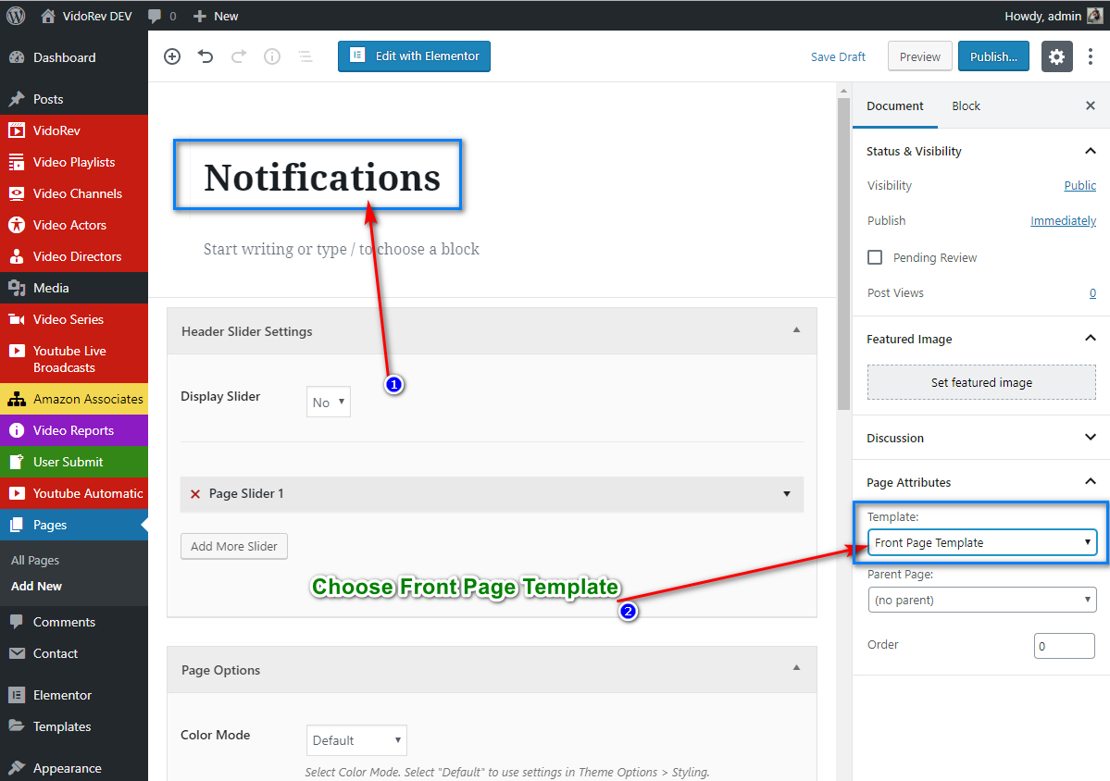Screen dimensions: 1110x781
Task: Open the content structure info icon
Action: point(272,56)
